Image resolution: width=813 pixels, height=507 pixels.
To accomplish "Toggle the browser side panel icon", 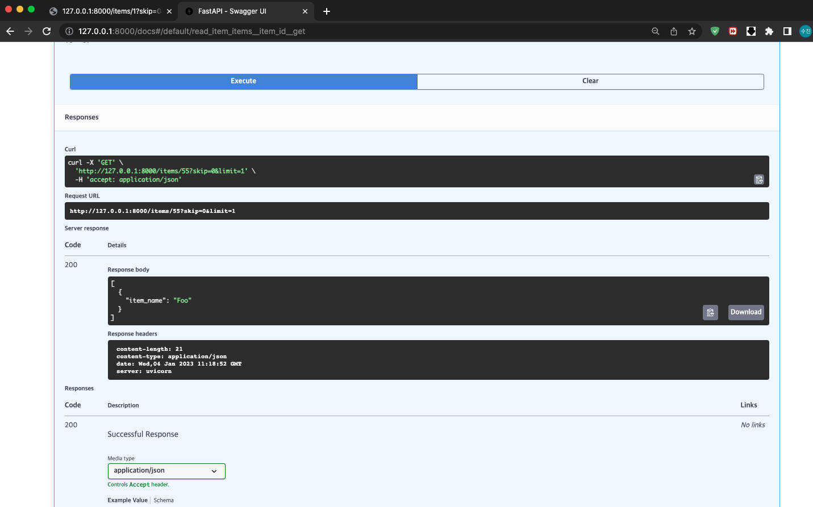I will click(x=787, y=31).
